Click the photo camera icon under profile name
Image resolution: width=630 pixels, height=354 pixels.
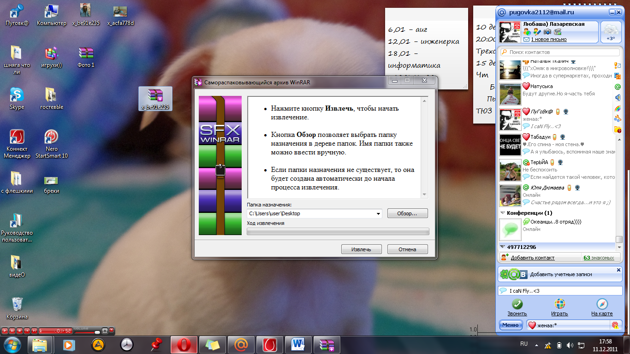(547, 32)
